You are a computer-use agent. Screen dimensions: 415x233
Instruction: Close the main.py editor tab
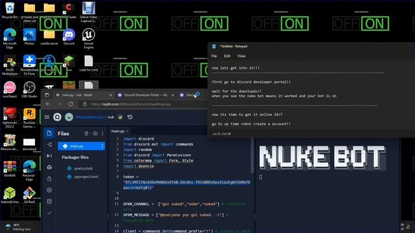(x=127, y=131)
